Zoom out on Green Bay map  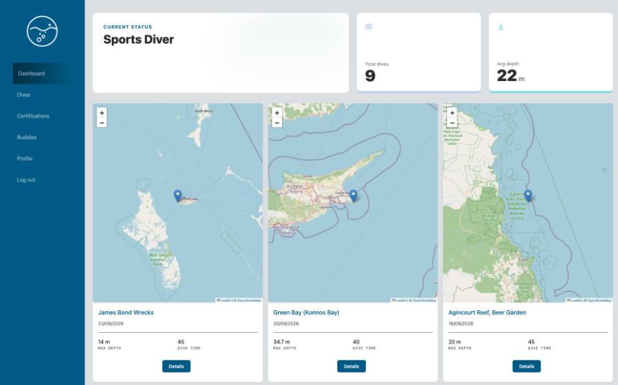277,123
